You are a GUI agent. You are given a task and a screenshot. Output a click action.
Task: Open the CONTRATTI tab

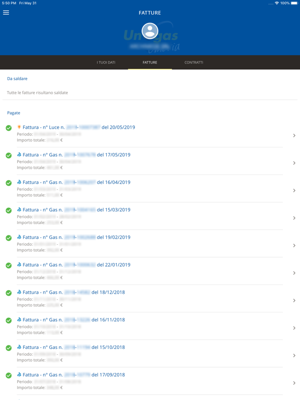click(194, 63)
